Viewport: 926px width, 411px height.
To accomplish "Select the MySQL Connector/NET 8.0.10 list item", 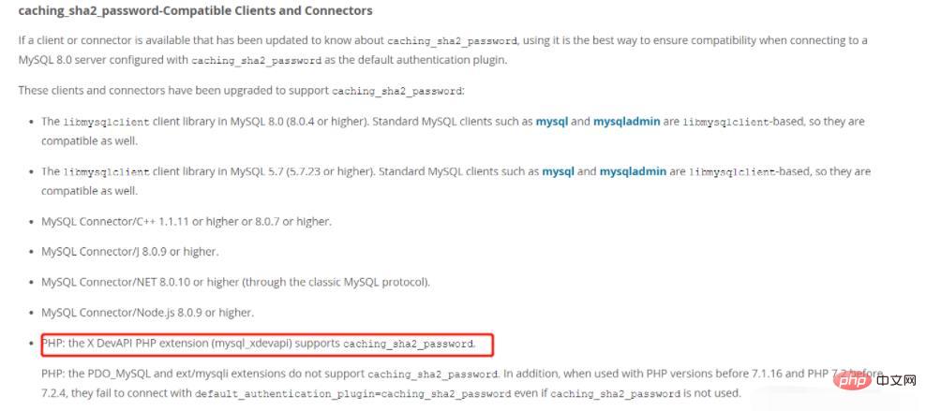I will click(x=235, y=282).
